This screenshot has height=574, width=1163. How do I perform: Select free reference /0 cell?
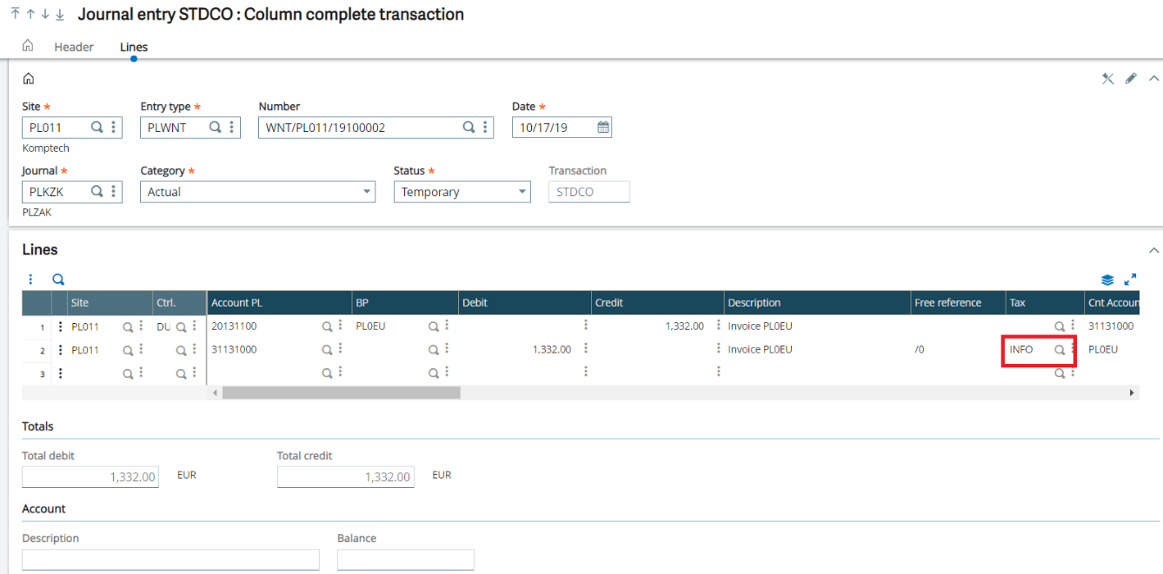[x=920, y=350]
